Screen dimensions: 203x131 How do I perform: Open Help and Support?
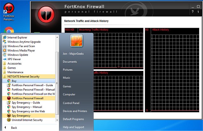tap(73, 127)
